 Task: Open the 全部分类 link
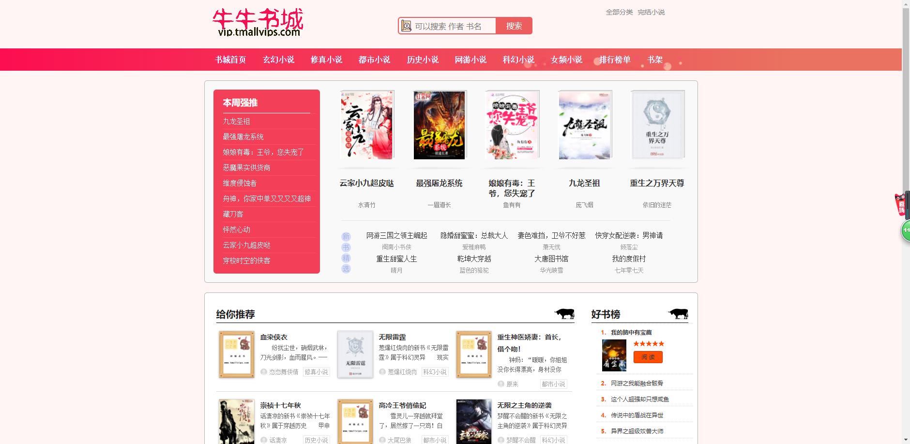[x=619, y=12]
